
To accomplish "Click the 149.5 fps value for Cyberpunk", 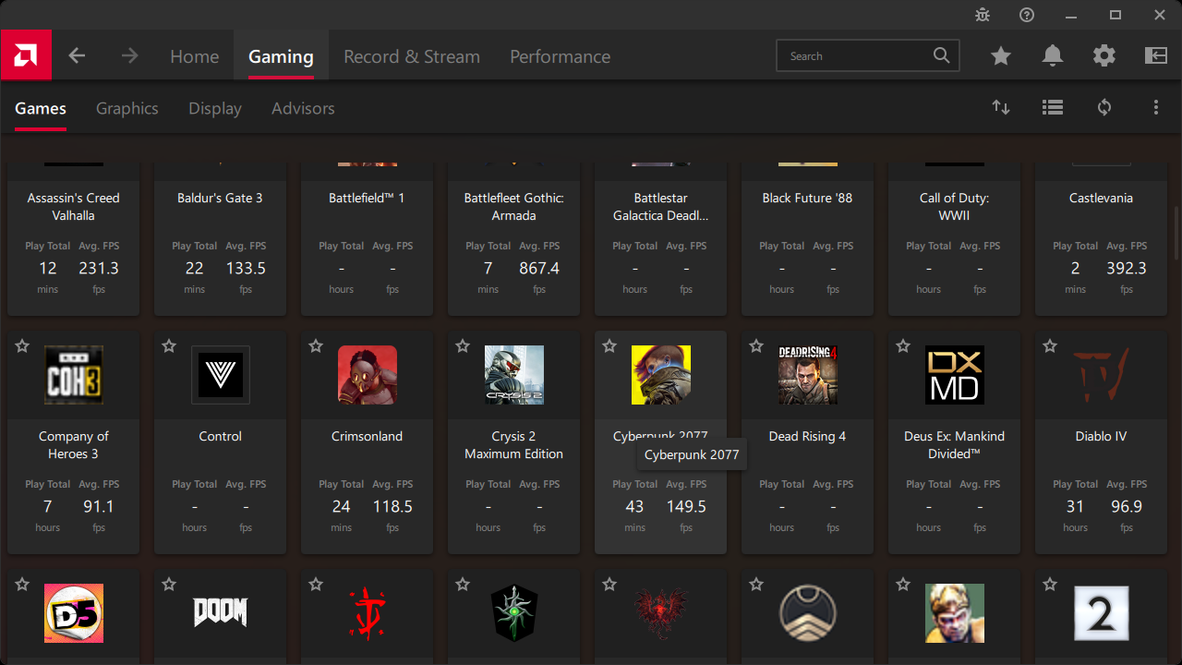I will (686, 506).
